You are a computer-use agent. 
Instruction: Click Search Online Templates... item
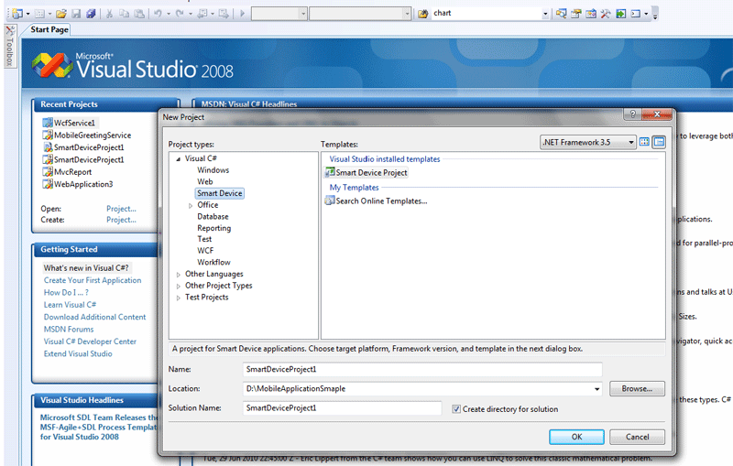coord(377,201)
